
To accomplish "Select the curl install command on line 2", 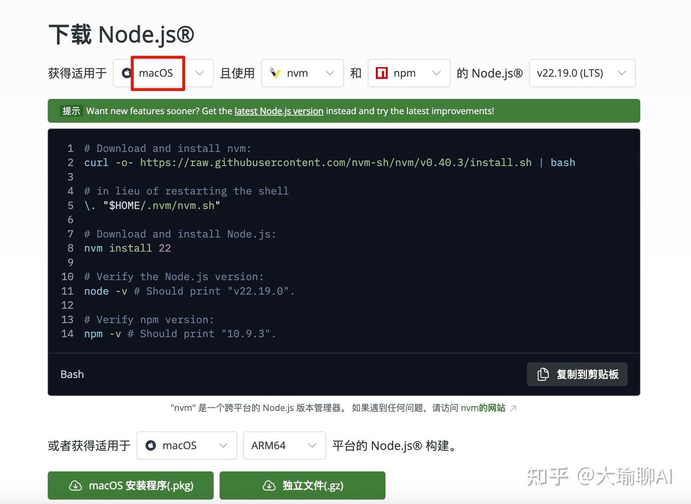I will (x=329, y=162).
